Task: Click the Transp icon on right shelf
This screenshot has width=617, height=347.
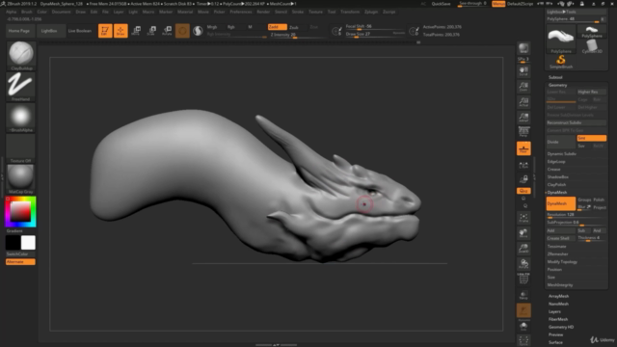Action: pos(523,295)
